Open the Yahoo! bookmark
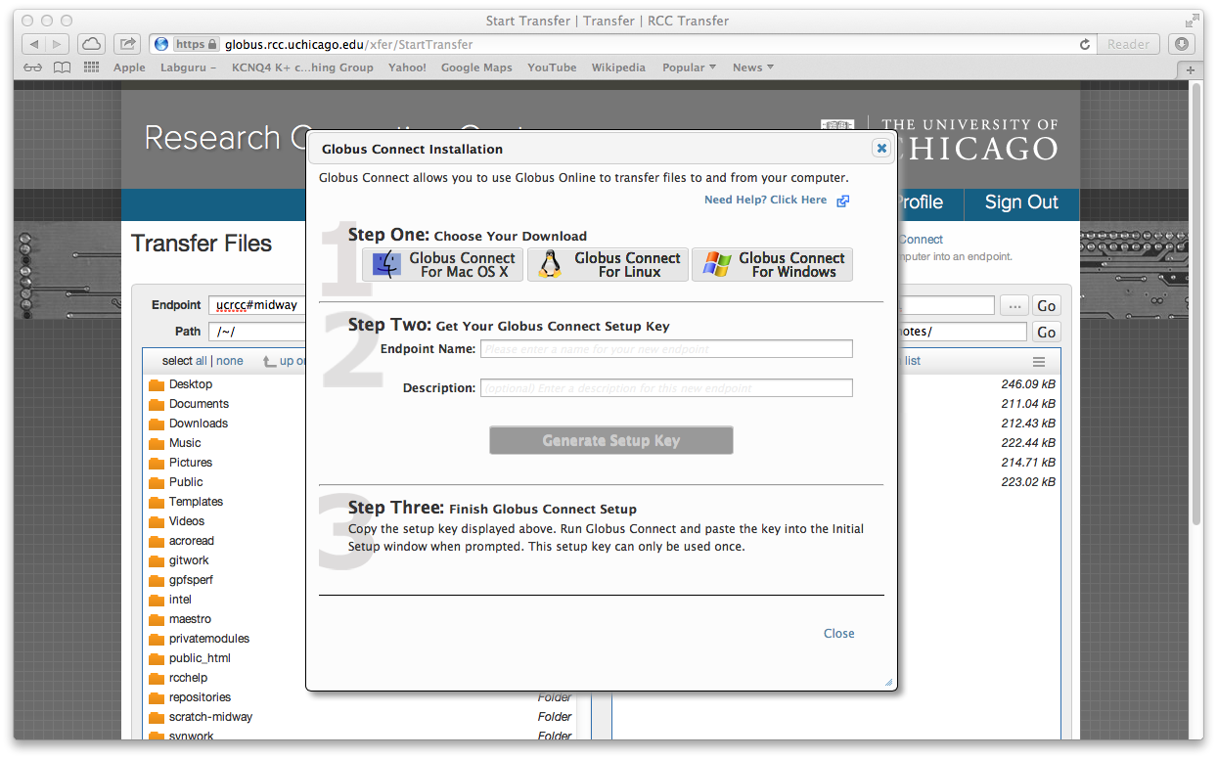This screenshot has width=1217, height=759. pyautogui.click(x=407, y=67)
